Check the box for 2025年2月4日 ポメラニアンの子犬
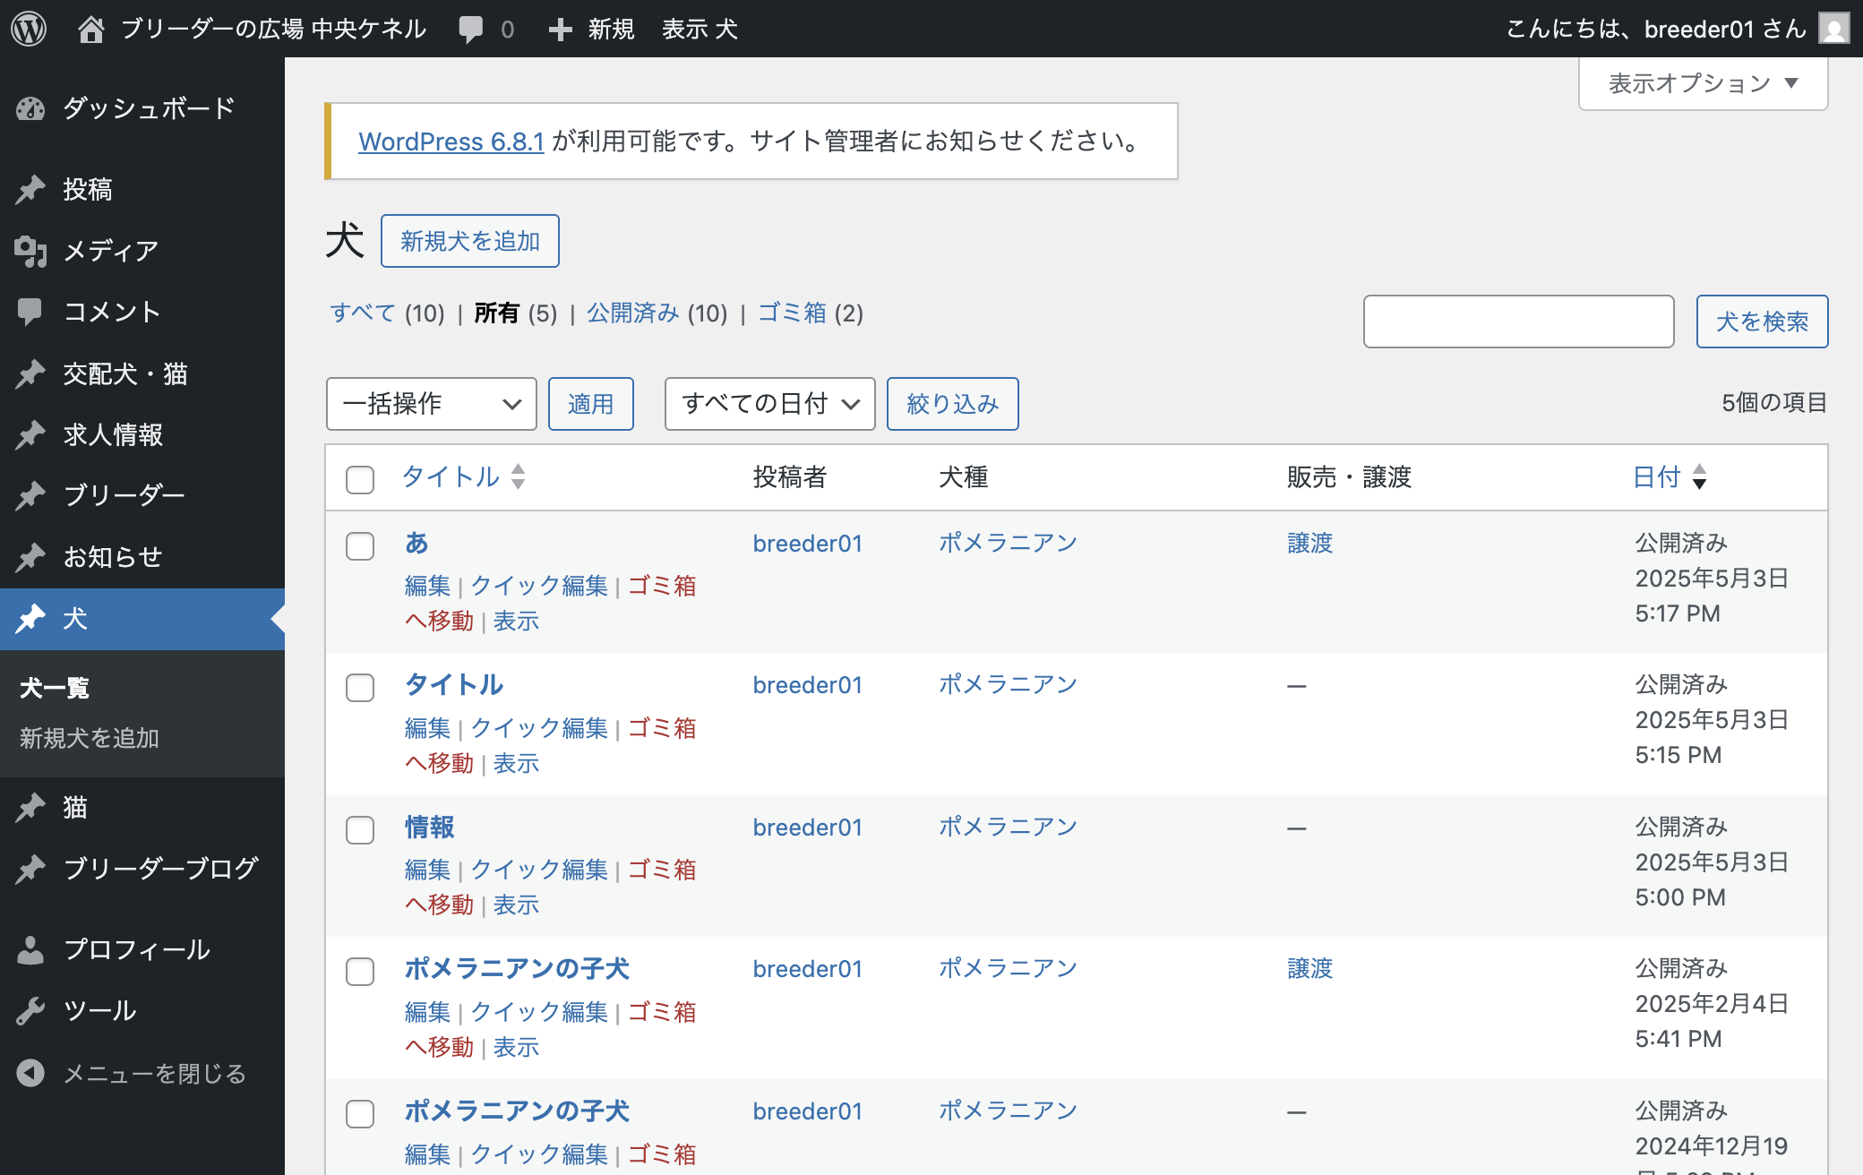The image size is (1863, 1175). pyautogui.click(x=360, y=972)
